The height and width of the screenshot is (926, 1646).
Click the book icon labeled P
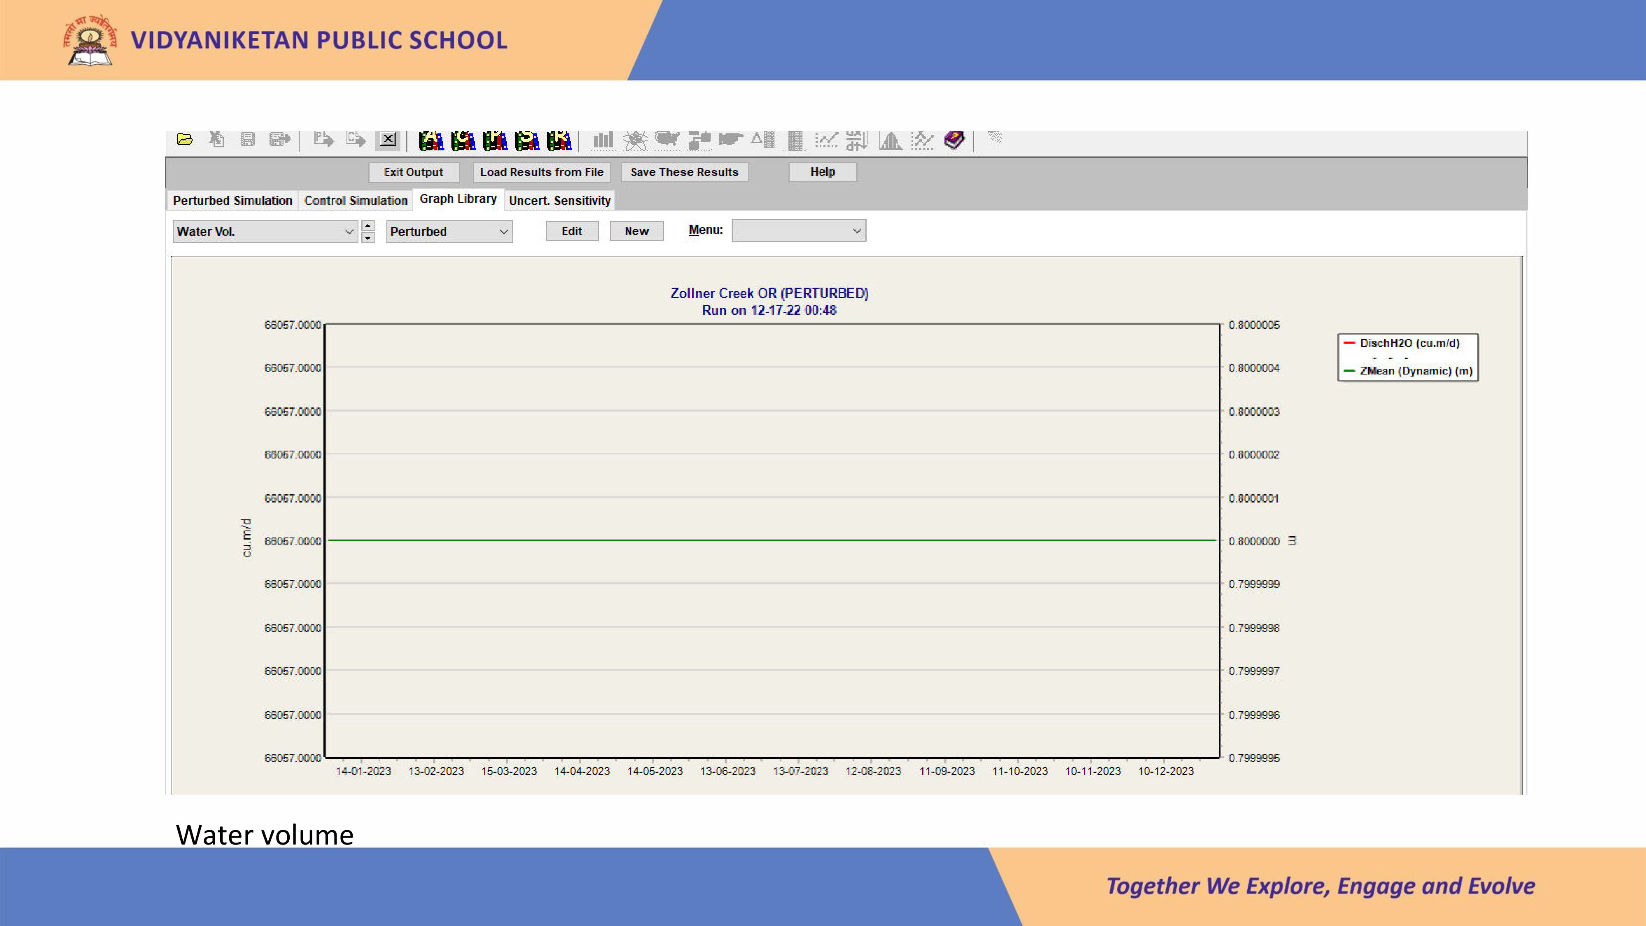click(495, 141)
